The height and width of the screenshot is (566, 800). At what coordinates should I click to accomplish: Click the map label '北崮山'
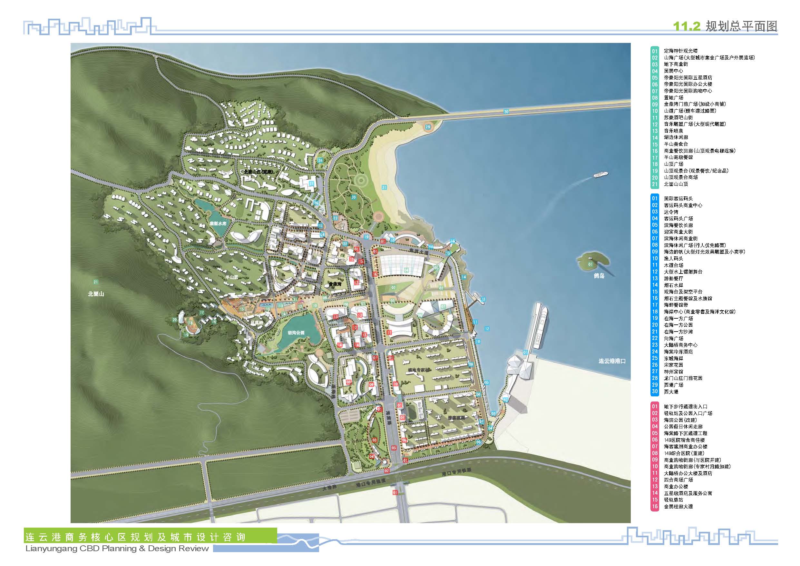click(x=96, y=294)
